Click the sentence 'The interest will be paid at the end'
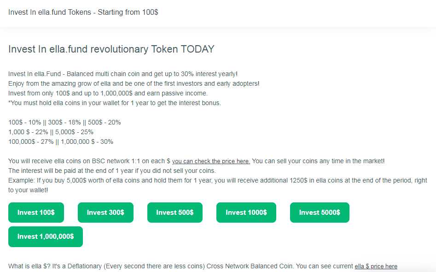 (112, 171)
